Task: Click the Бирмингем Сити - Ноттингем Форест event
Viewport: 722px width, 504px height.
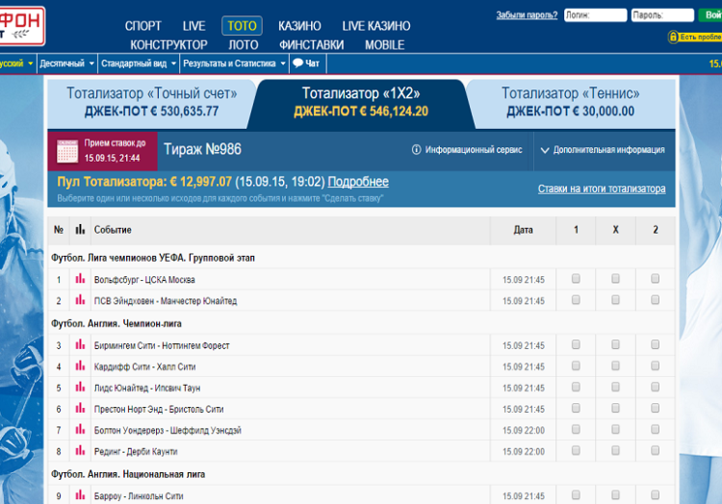Action: [x=162, y=345]
